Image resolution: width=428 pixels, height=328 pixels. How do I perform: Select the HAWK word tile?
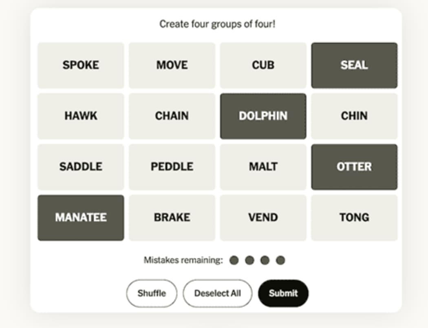click(80, 116)
